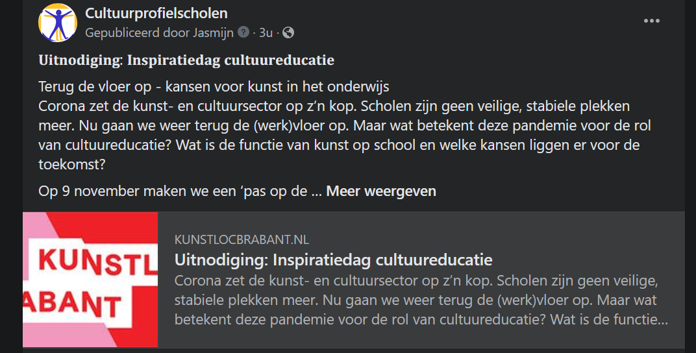Expand the post with Meer weergeven

381,191
